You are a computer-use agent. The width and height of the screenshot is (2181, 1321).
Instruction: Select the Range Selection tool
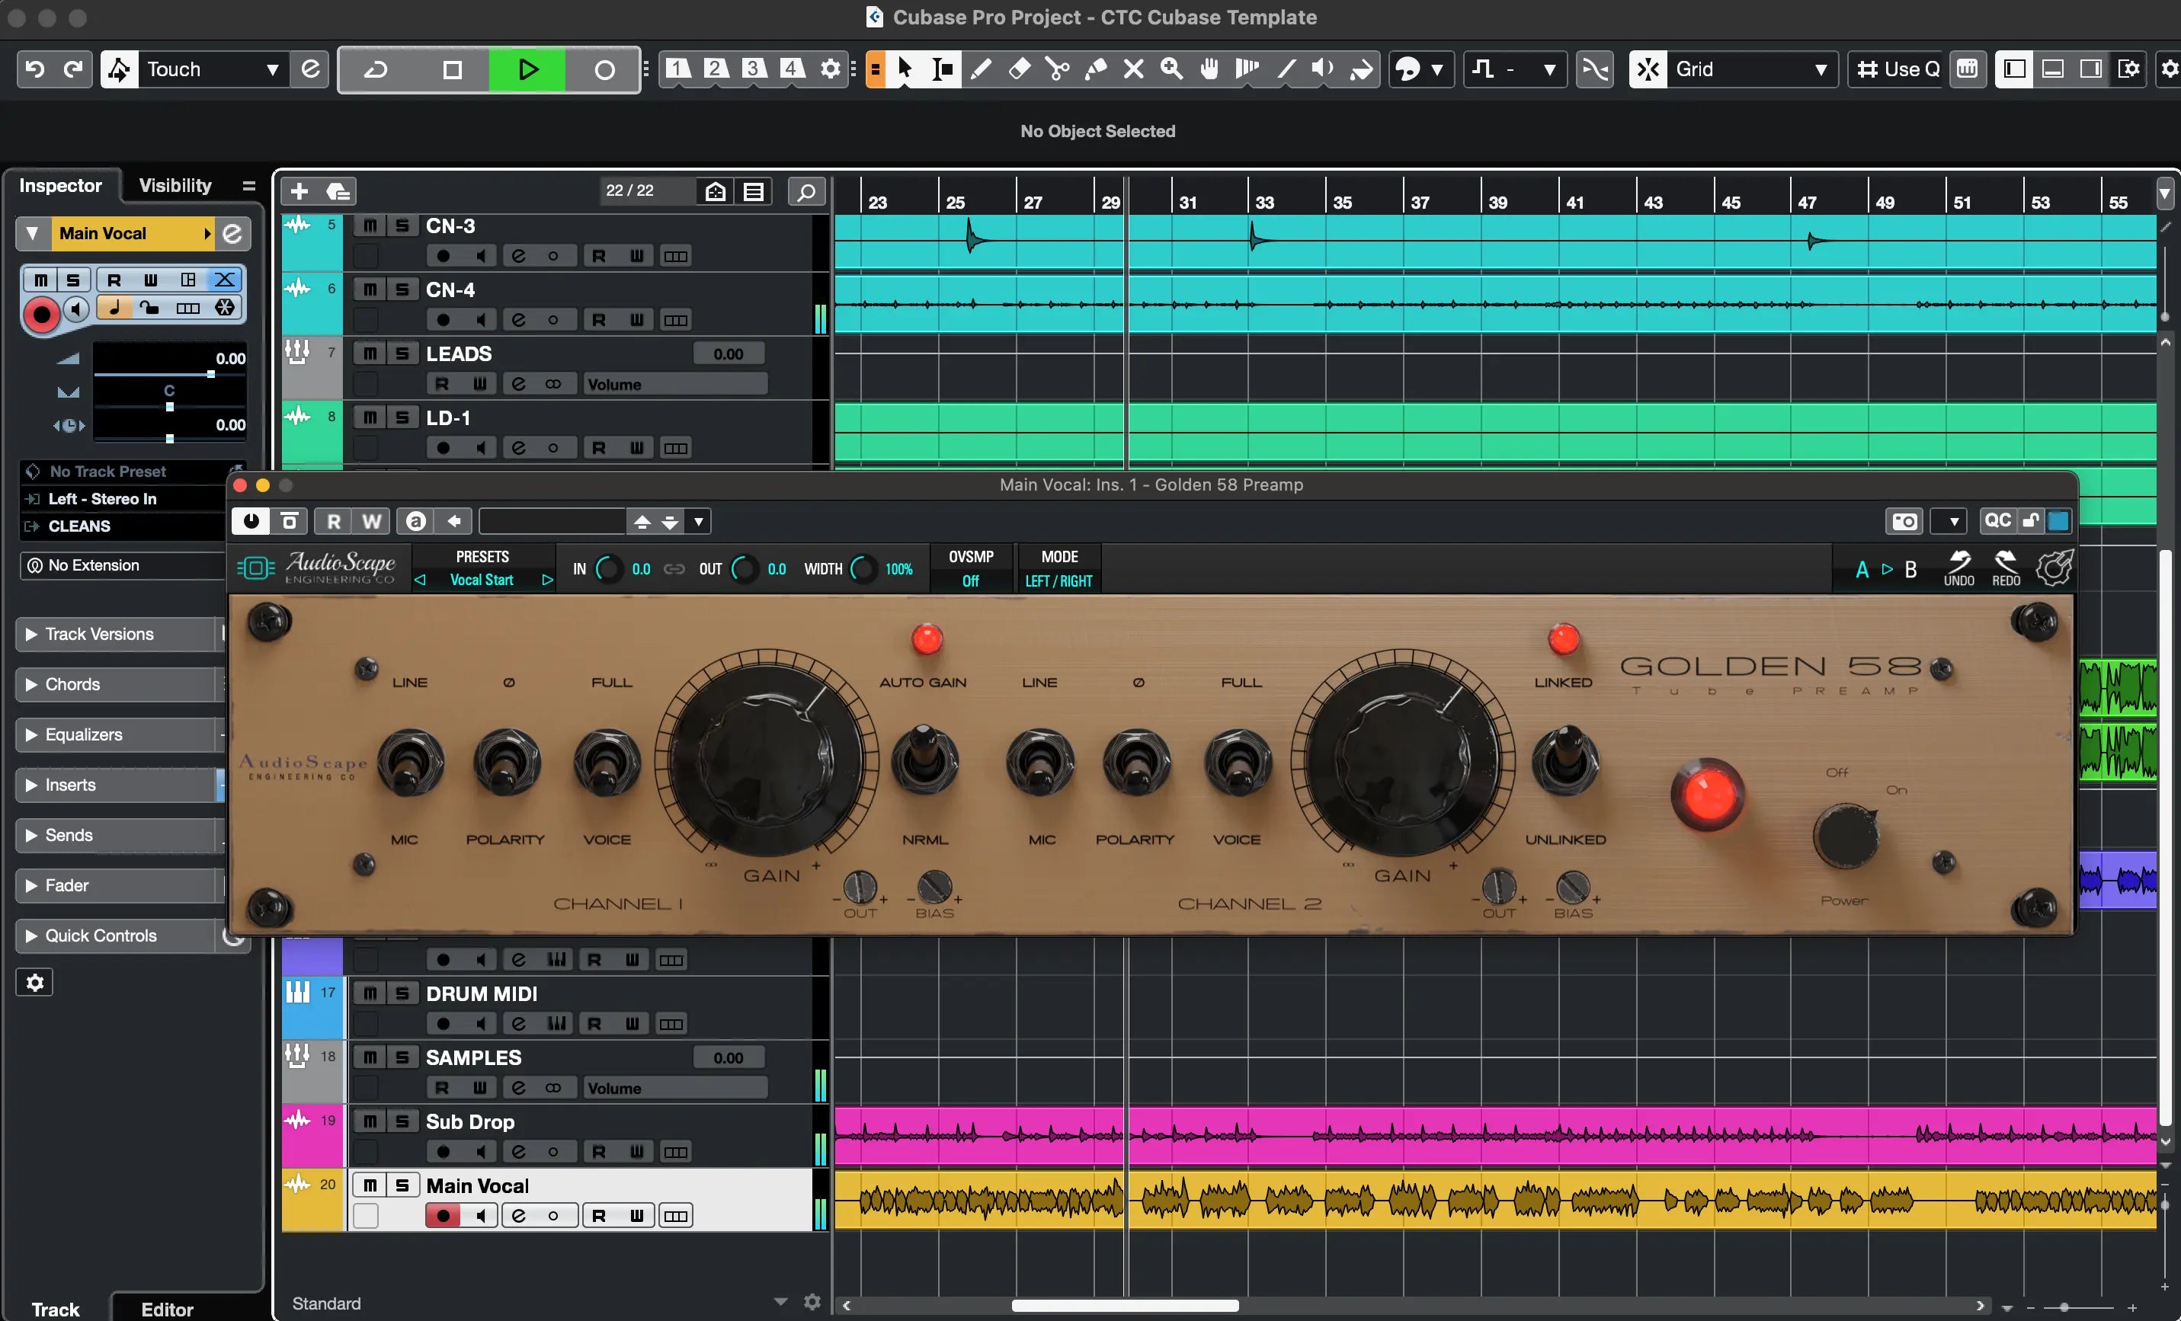pos(941,69)
